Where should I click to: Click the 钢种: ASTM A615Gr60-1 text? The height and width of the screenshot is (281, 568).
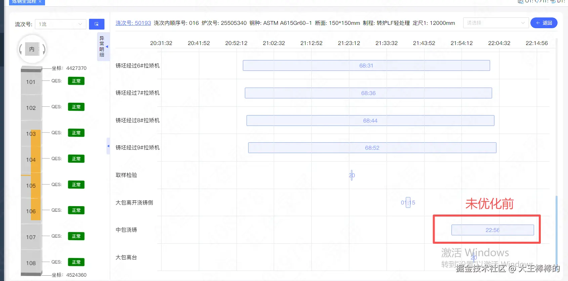click(x=280, y=23)
